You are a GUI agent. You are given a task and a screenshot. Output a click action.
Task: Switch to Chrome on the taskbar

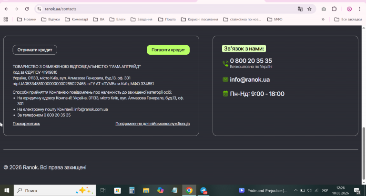189,190
